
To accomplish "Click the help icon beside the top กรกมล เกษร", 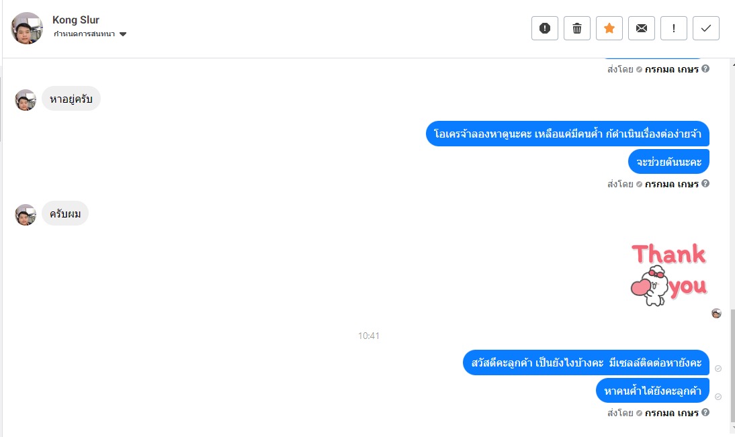I will 705,69.
